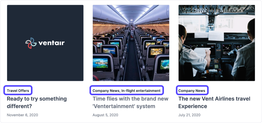
Task: Click the In-flight entertainment category tag
Action: [x=141, y=91]
